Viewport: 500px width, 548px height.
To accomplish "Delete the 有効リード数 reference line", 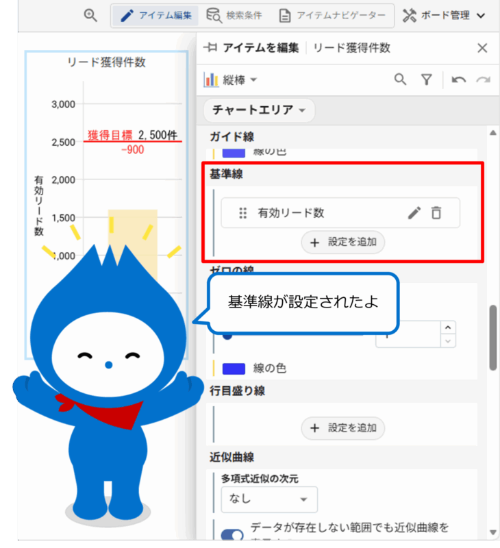I will pos(436,213).
